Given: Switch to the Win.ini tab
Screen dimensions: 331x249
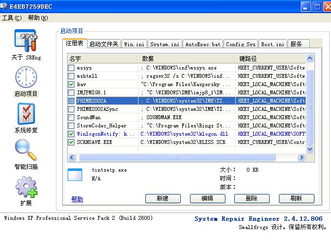Looking at the screenshot, I should click(x=134, y=44).
